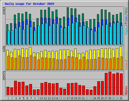The width and height of the screenshot is (129, 101).
Task: Click day 18 on the x-axis
Action: tap(72, 98)
